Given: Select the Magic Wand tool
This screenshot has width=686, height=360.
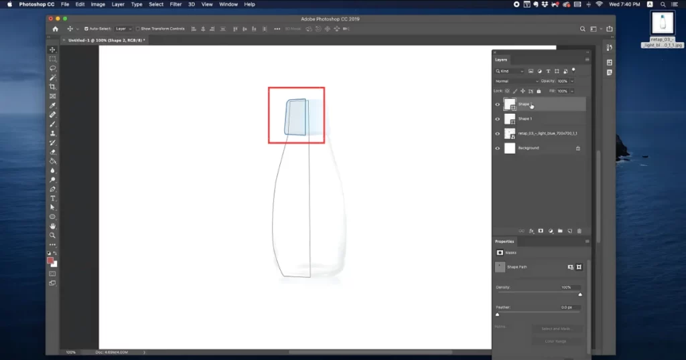Looking at the screenshot, I should (52, 78).
